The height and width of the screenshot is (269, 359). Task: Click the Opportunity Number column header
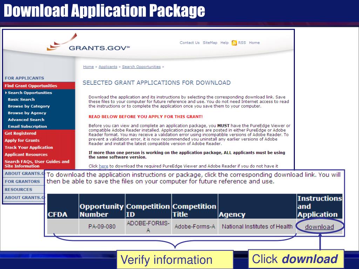(x=102, y=206)
